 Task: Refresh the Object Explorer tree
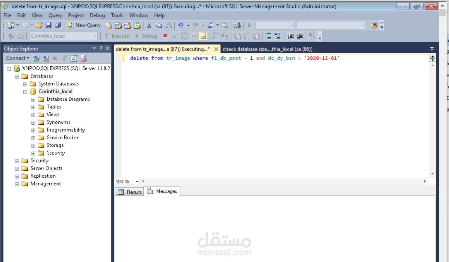click(74, 58)
